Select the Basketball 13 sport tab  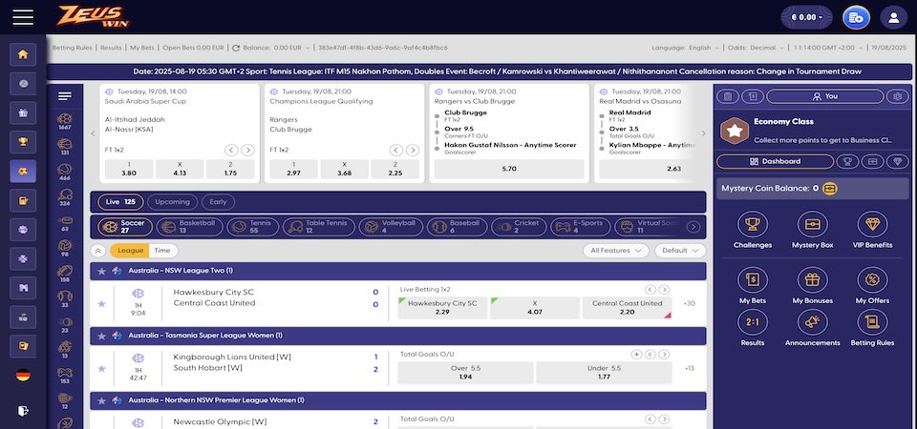[x=189, y=227]
